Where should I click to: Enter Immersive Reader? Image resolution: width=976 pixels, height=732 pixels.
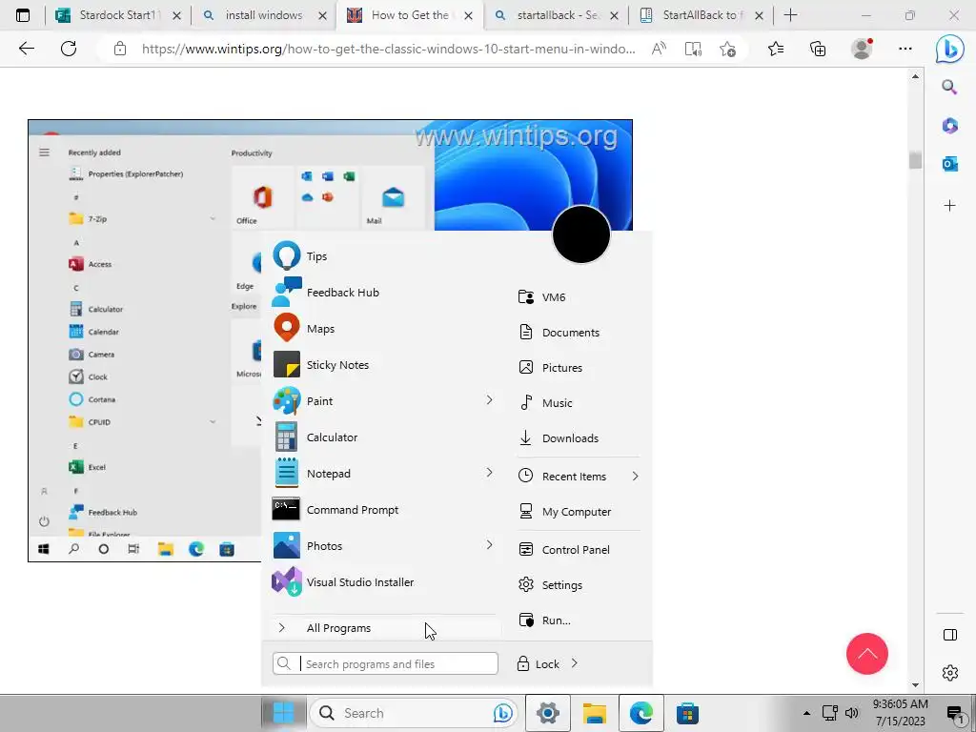(693, 49)
